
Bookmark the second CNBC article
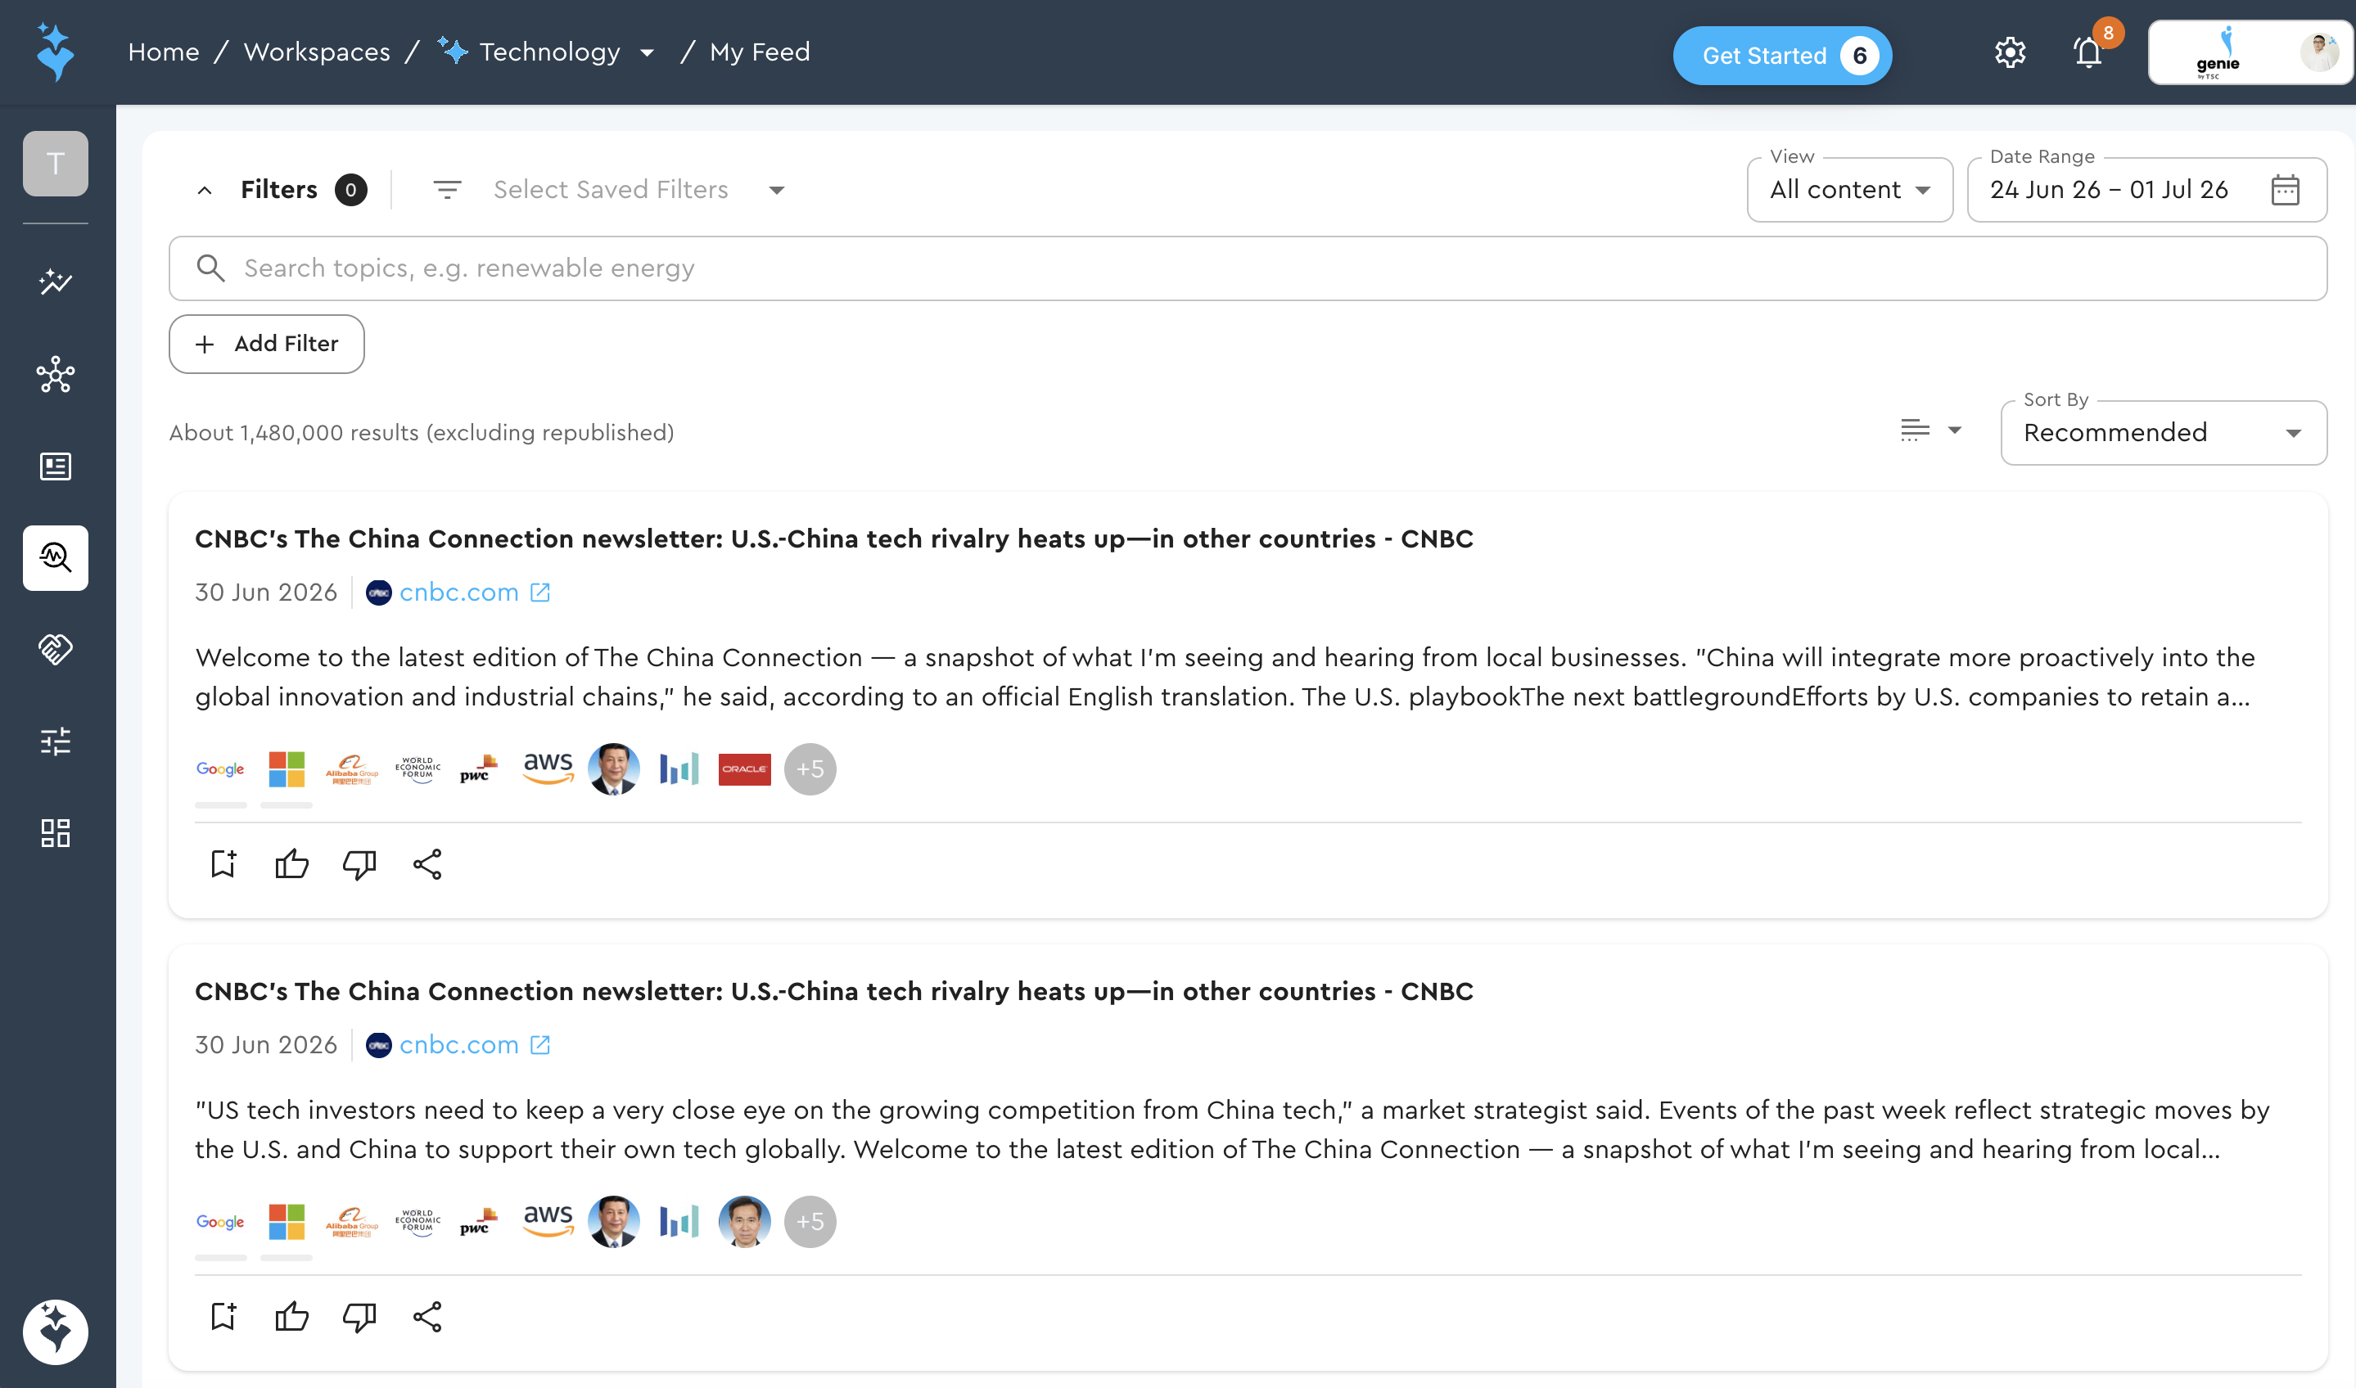coord(223,1316)
